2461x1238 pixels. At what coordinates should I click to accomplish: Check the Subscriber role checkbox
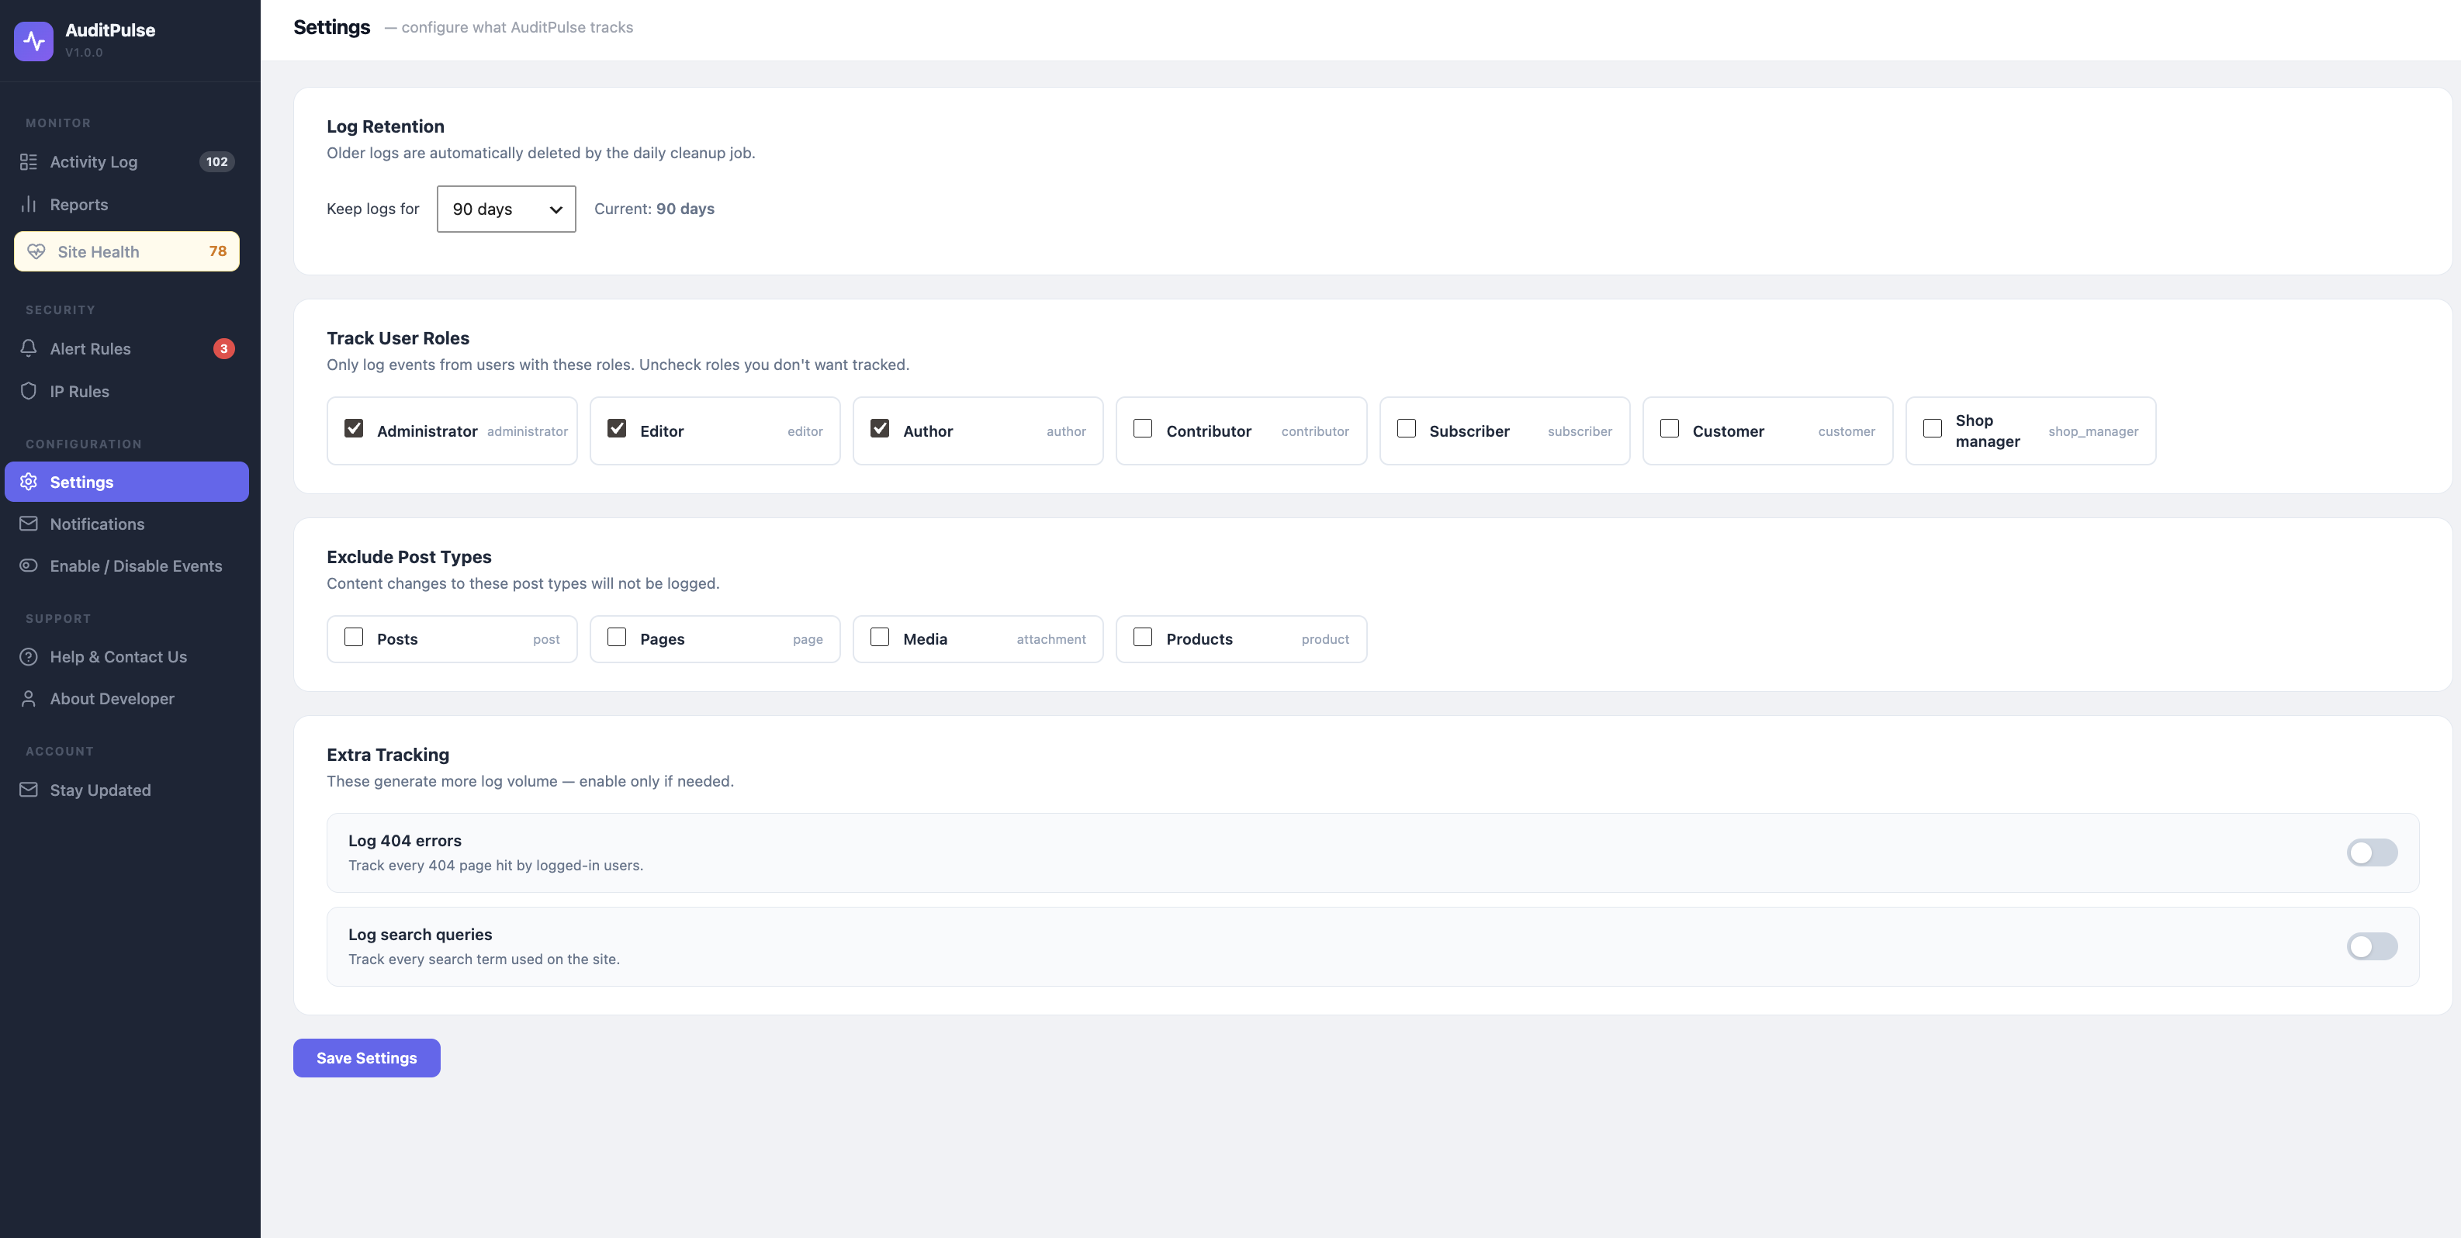(x=1407, y=428)
